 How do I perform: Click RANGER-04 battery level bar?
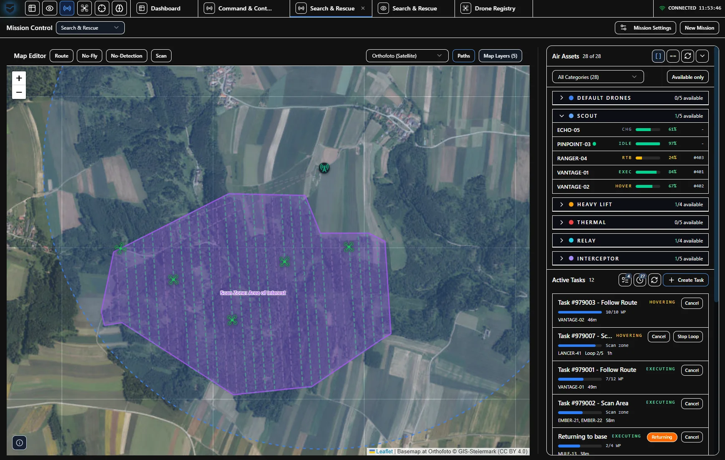click(x=648, y=158)
